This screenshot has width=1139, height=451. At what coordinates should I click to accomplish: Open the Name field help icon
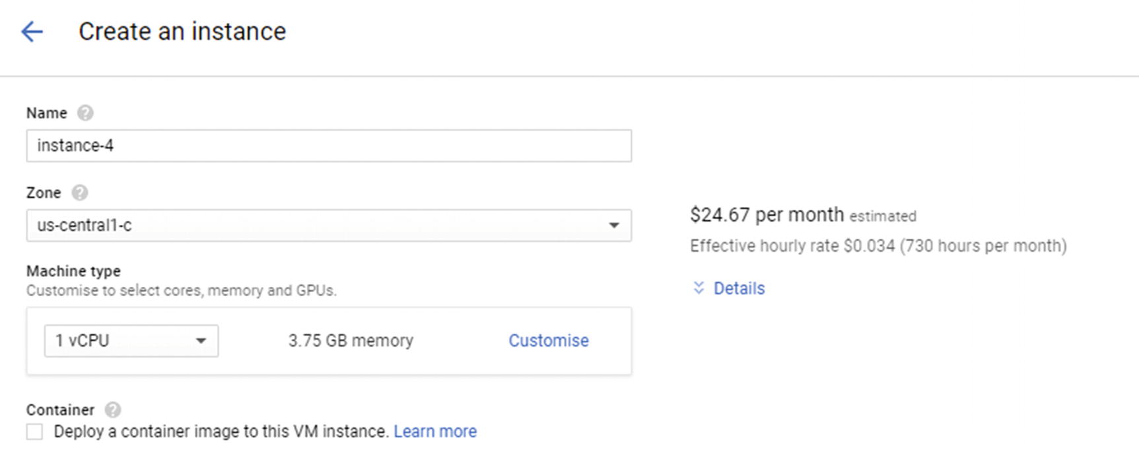click(85, 113)
